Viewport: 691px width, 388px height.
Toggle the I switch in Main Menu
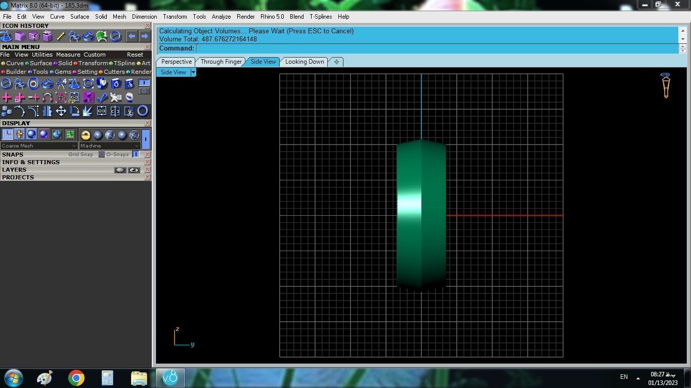(x=144, y=82)
